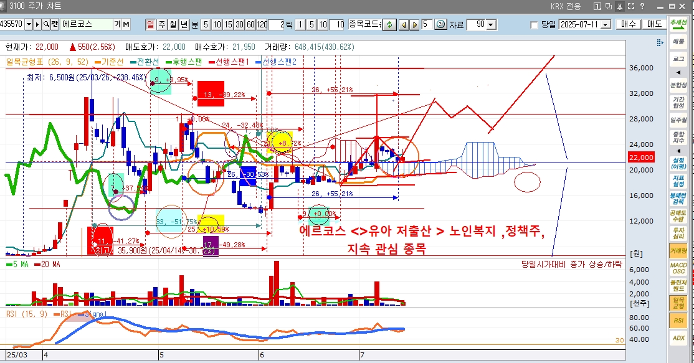This screenshot has width=694, height=363.
Task: Click the 20 MA volume legend label
Action: [47, 265]
